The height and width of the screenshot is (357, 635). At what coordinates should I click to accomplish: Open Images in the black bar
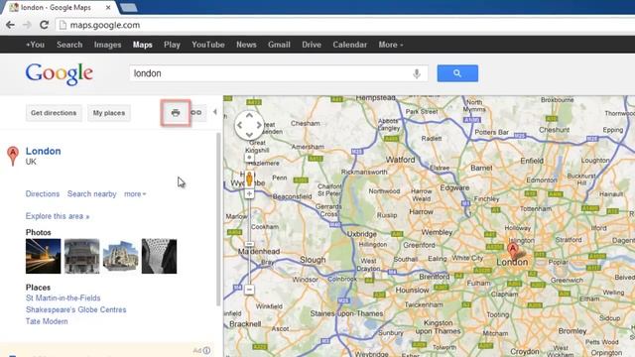coord(107,45)
